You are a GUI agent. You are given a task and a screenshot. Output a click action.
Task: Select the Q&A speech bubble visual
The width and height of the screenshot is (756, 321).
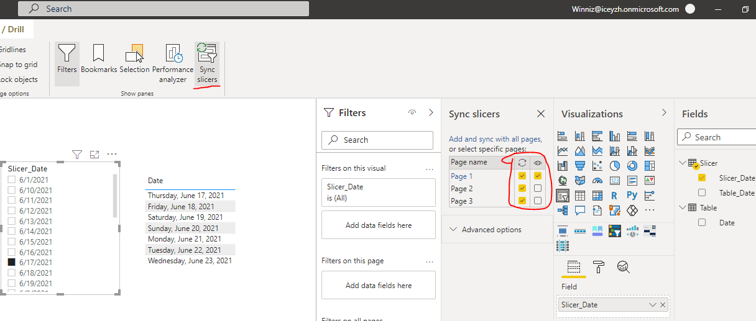[580, 210]
